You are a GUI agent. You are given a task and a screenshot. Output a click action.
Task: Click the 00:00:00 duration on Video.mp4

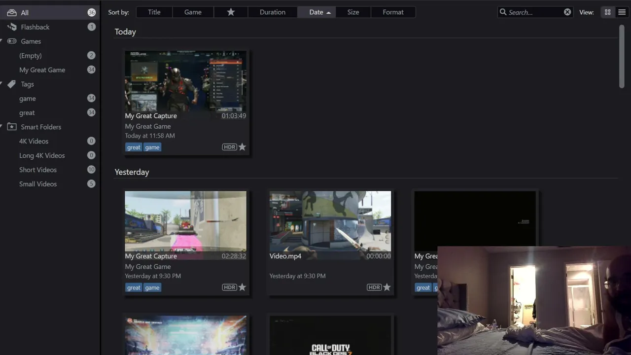[379, 256]
